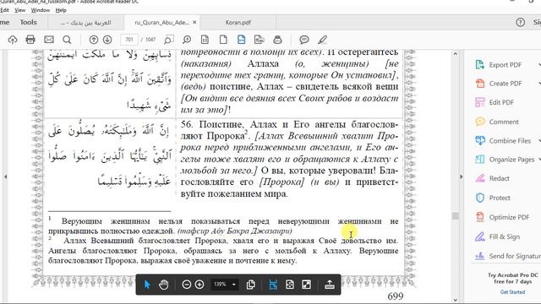Click the page display copy icon in floating bar

[251, 285]
